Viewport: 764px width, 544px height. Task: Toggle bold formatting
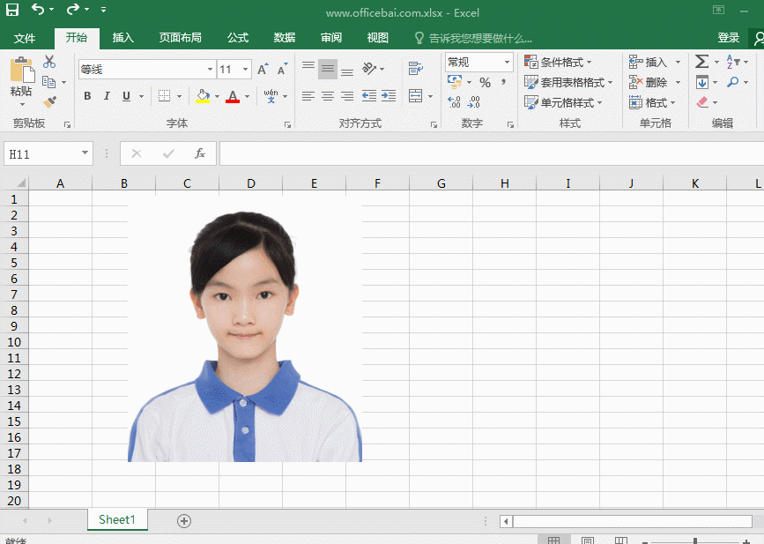click(87, 96)
